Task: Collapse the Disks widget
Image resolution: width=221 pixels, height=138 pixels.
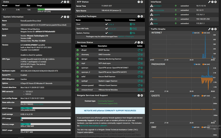Action: tap(65, 2)
